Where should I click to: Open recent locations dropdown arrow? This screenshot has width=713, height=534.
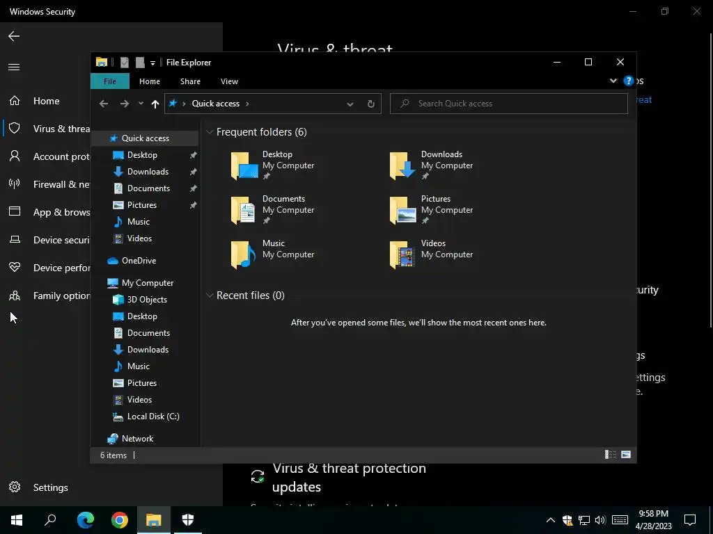tap(141, 104)
